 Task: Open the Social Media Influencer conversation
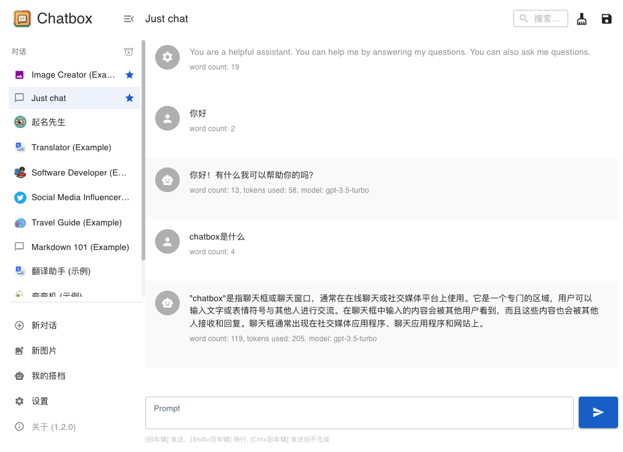pos(74,198)
